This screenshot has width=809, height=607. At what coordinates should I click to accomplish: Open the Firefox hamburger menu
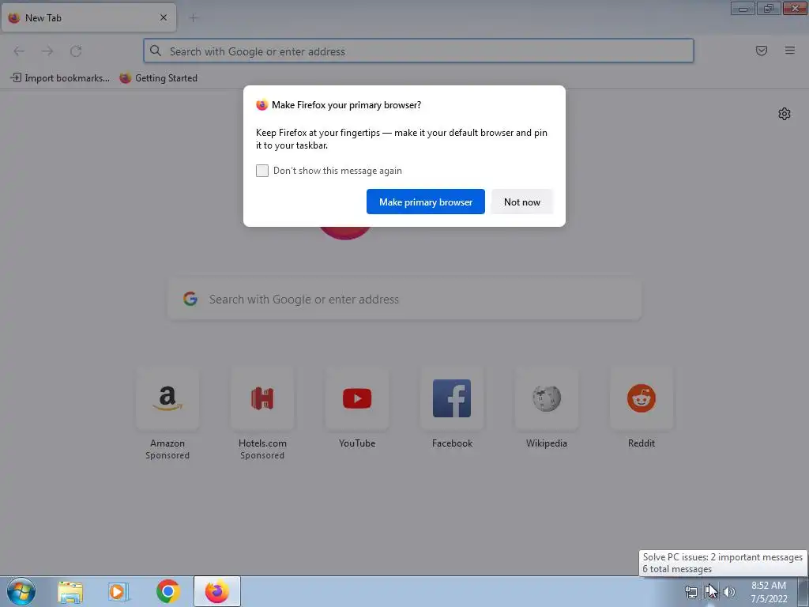tap(790, 51)
